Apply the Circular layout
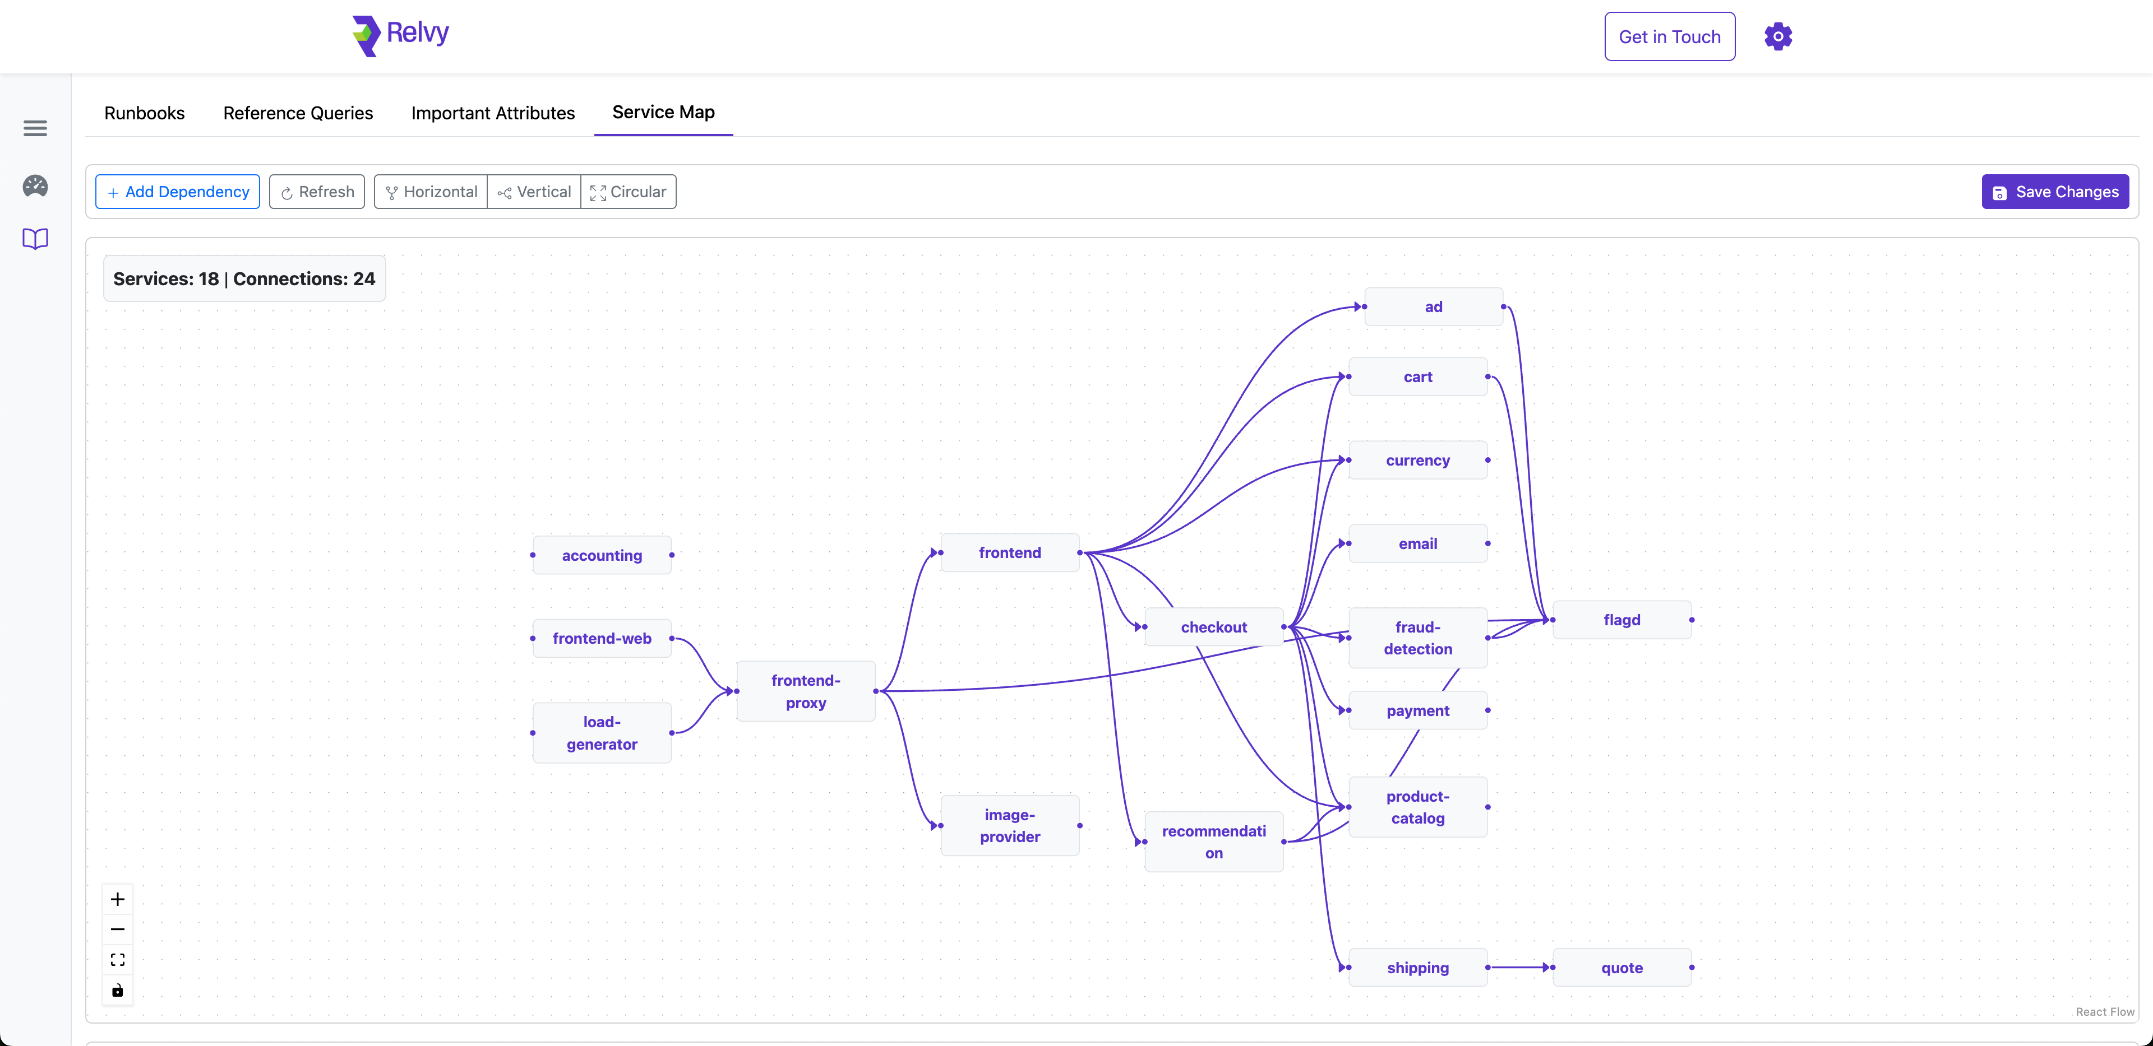 click(629, 191)
